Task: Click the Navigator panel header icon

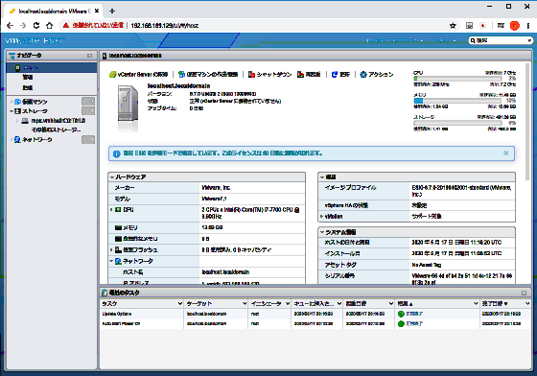Action: coord(12,56)
